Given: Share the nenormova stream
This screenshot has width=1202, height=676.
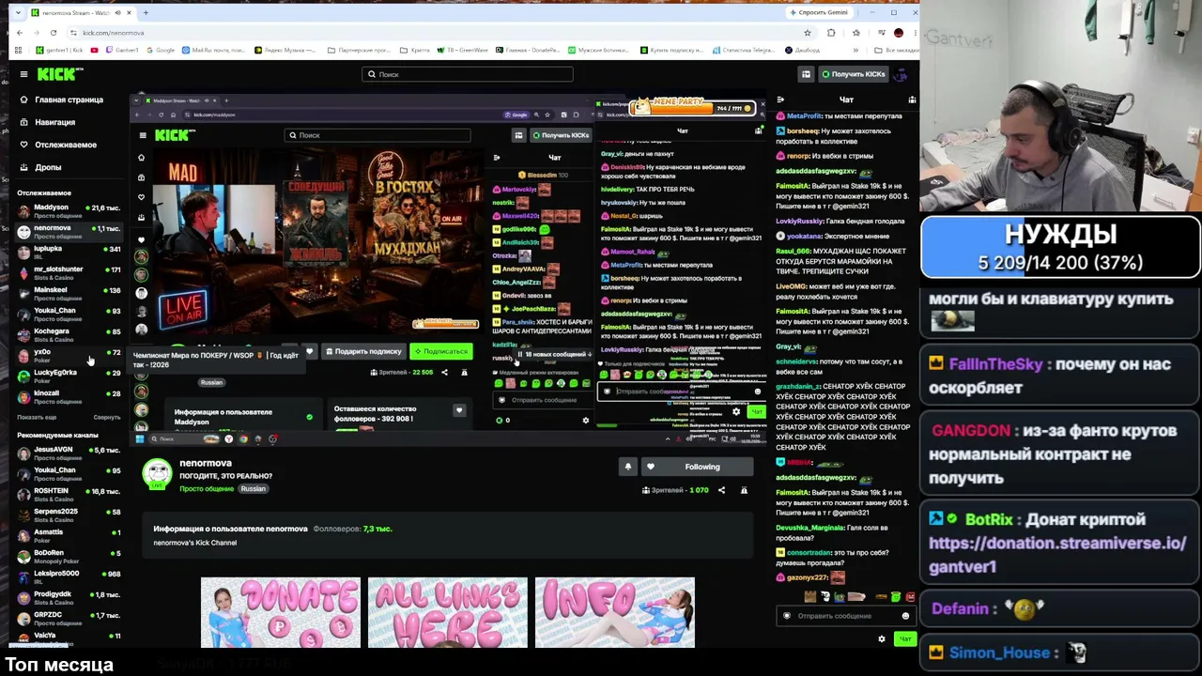Looking at the screenshot, I should pyautogui.click(x=721, y=490).
